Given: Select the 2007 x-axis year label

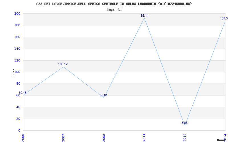Looking at the screenshot, I should 63,138.
